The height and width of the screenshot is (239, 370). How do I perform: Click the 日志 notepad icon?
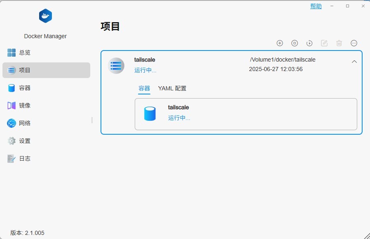11,159
